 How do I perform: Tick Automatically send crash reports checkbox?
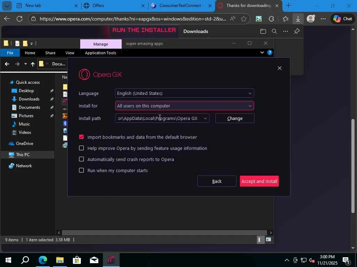(81, 159)
